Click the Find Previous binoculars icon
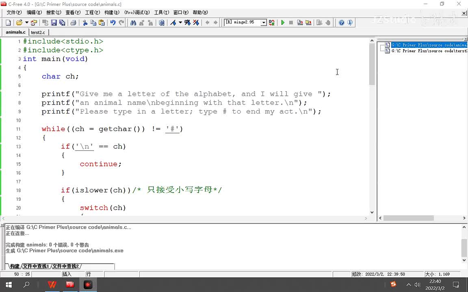This screenshot has width=468, height=292. [150, 23]
